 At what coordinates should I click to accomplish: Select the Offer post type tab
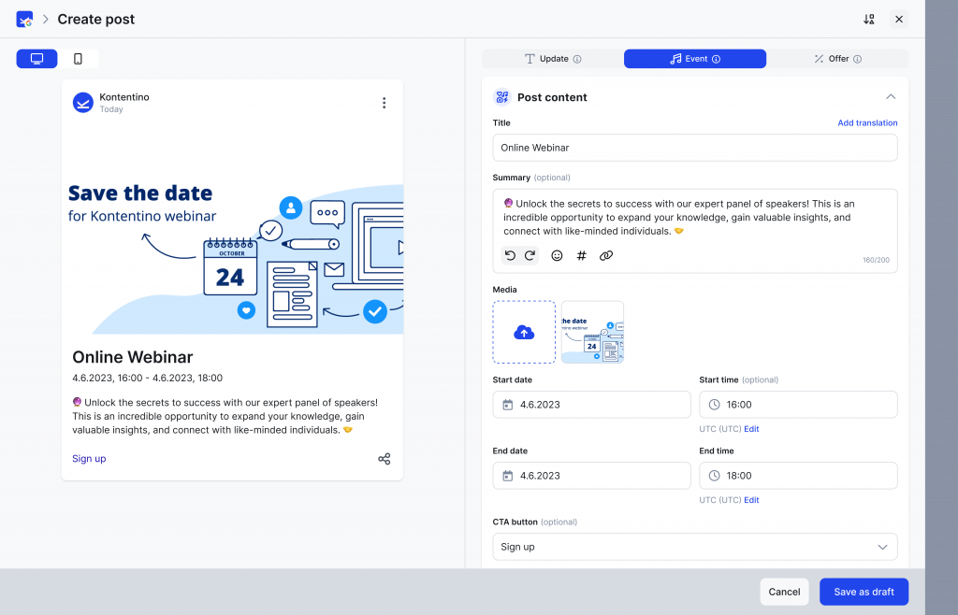click(x=837, y=59)
